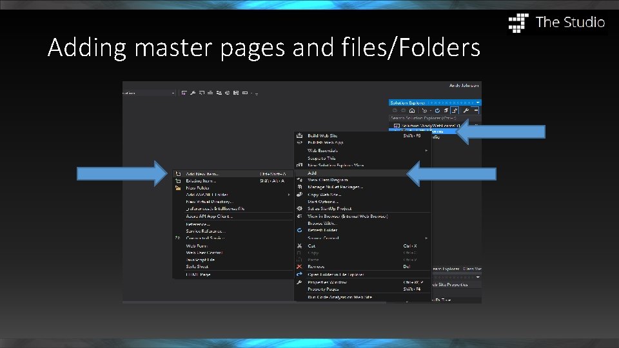Viewport: 619px width, 348px height.
Task: Choose Web User Control in Add submenu
Action: click(204, 253)
